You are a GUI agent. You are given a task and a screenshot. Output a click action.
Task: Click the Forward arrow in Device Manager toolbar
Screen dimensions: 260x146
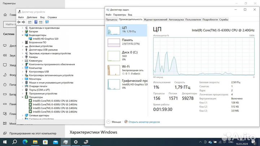[x=23, y=22]
